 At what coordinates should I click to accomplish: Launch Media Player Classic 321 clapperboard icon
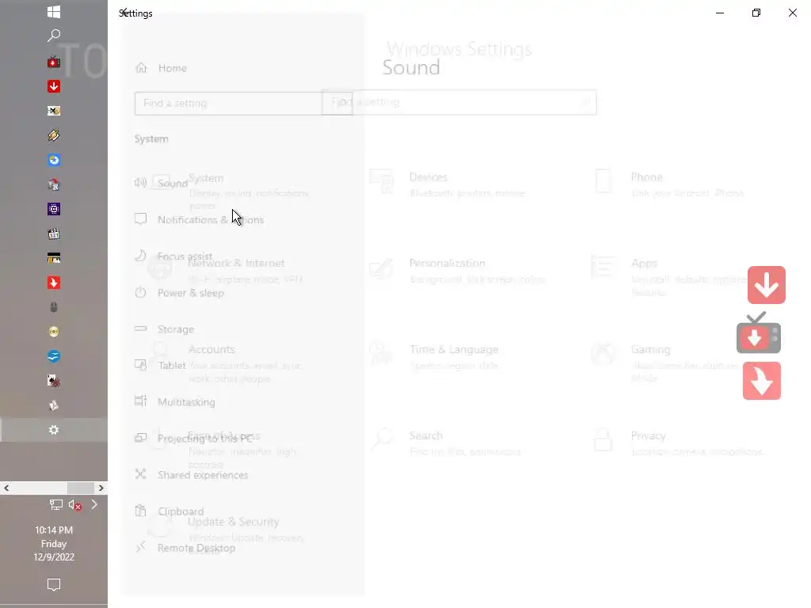pos(54,234)
